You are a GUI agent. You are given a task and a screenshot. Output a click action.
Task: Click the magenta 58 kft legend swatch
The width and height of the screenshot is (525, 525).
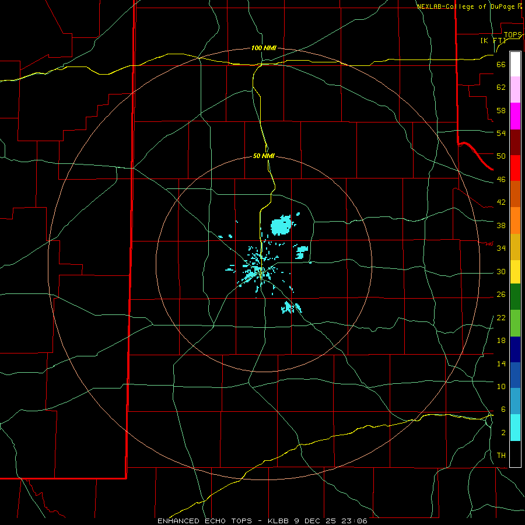(x=515, y=116)
